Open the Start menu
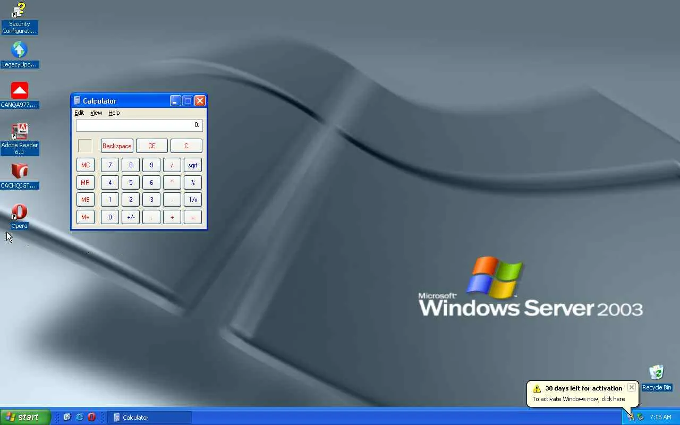 click(x=25, y=417)
